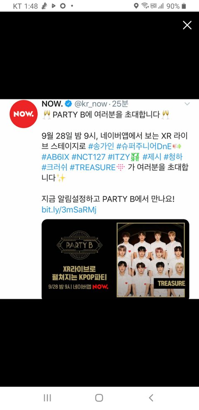
Task: Tap the Android recent apps button
Action: pos(47,398)
